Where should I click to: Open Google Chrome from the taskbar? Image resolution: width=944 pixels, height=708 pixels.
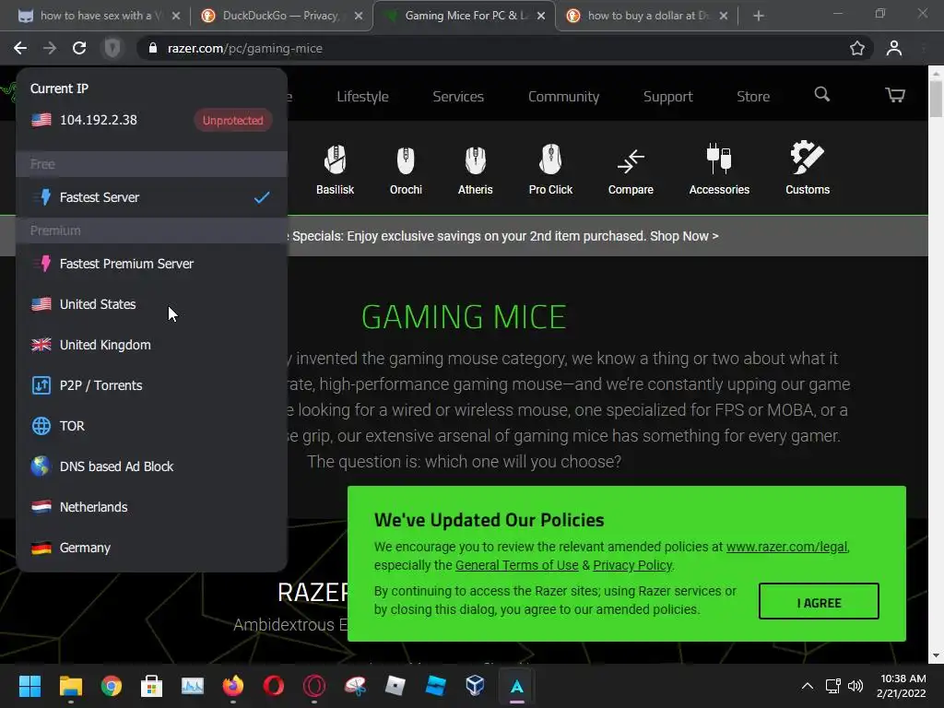coord(112,686)
